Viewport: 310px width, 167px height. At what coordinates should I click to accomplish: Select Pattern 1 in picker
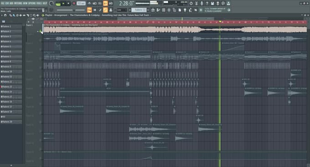click(x=11, y=26)
